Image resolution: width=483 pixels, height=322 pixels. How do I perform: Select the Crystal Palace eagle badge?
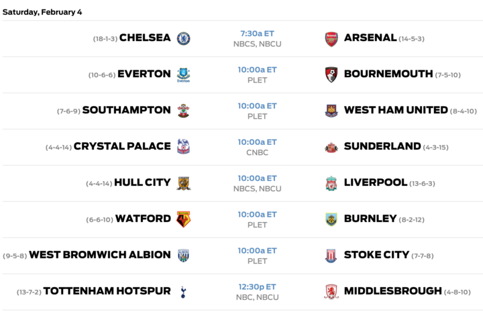(x=183, y=146)
